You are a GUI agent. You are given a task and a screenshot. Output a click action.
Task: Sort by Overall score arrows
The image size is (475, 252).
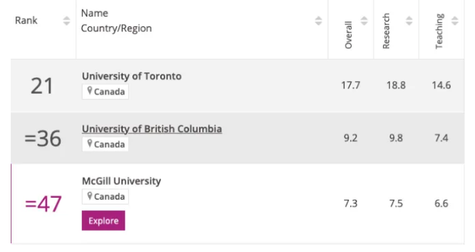364,21
